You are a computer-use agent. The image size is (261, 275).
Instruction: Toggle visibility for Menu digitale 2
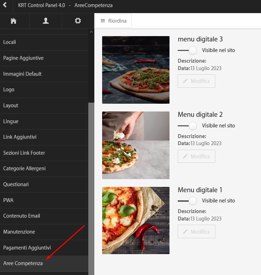pyautogui.click(x=187, y=126)
